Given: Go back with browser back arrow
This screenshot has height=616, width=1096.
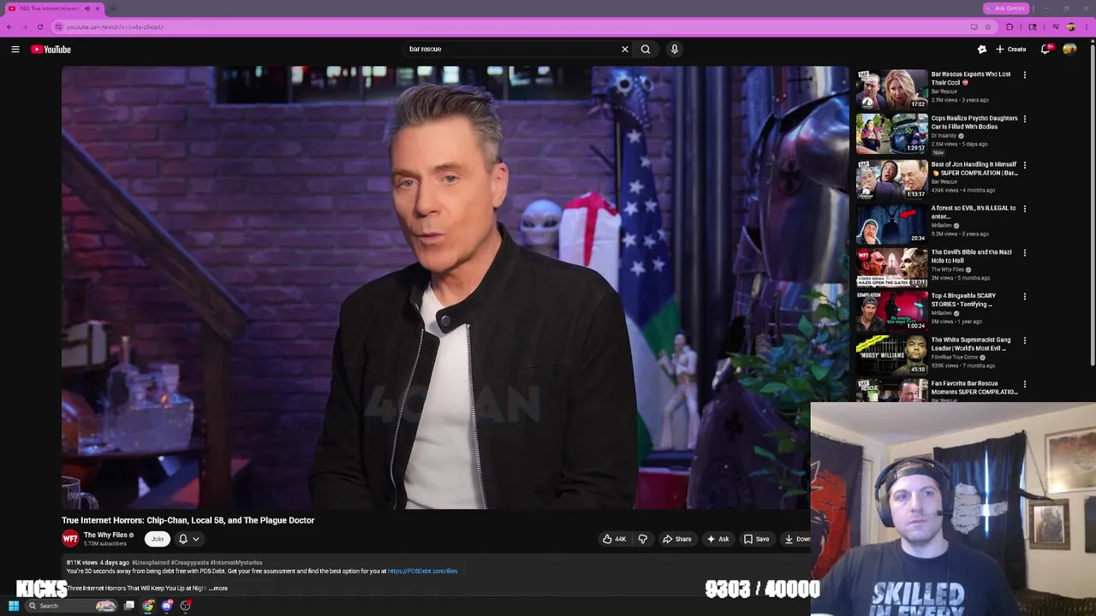Looking at the screenshot, I should point(9,27).
